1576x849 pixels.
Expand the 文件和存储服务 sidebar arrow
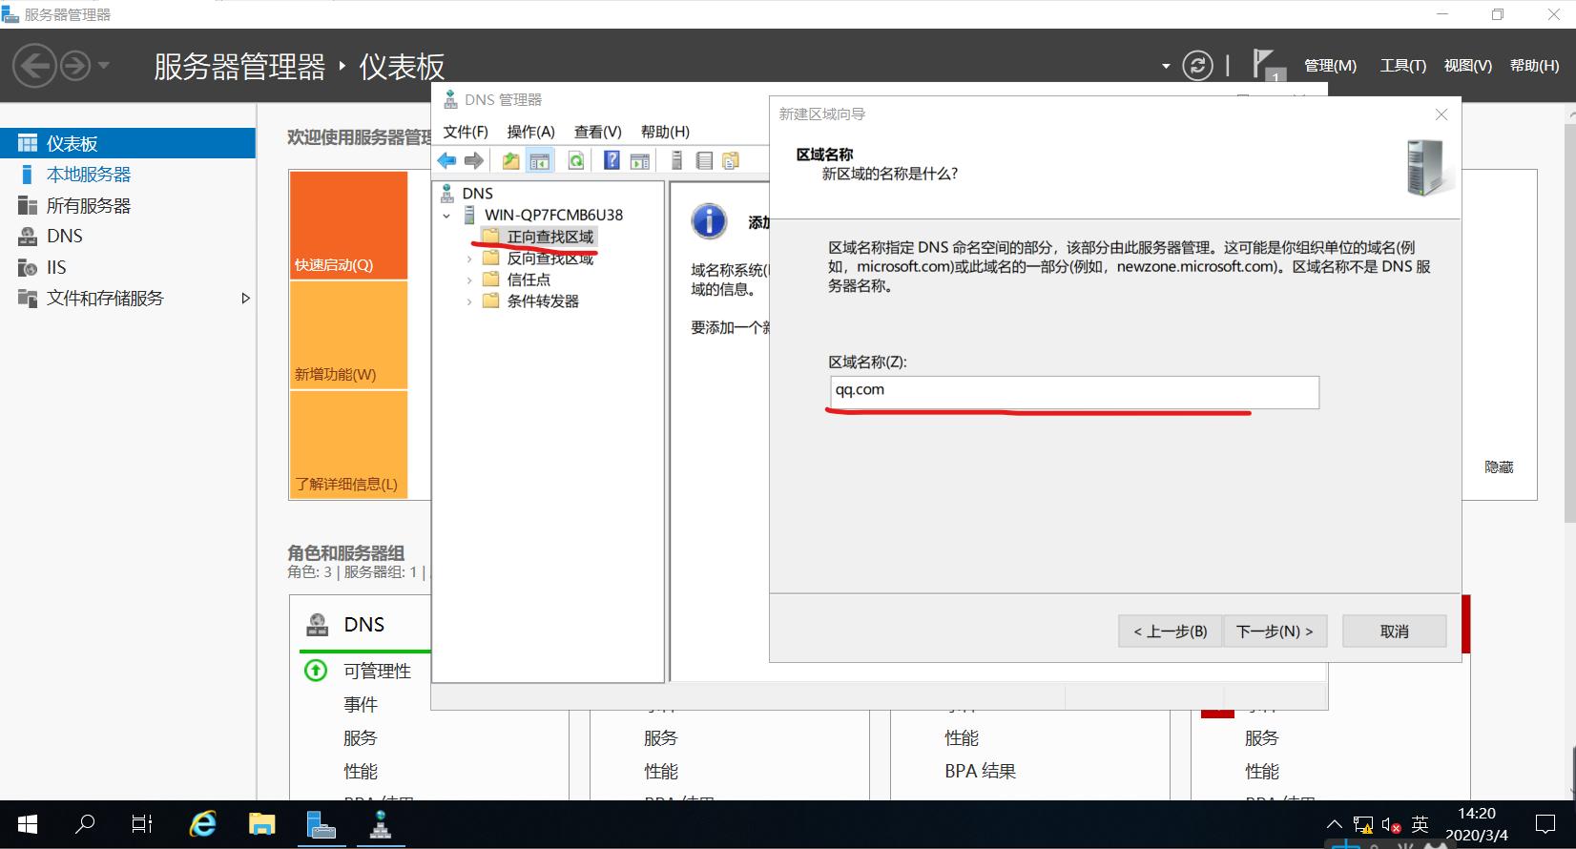click(245, 299)
